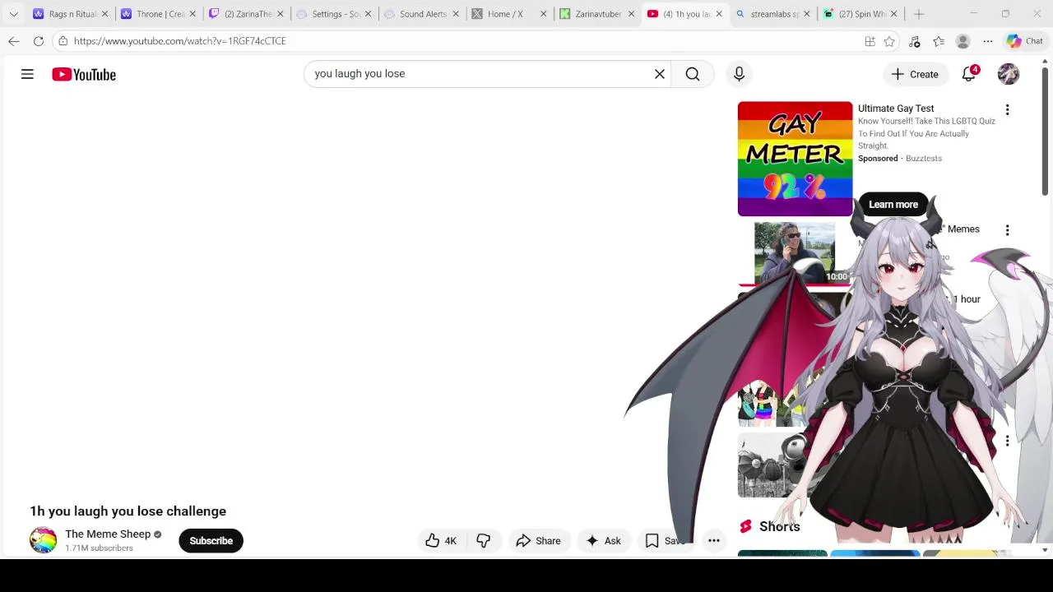Switch to the Settings tab
The height and width of the screenshot is (592, 1053).
click(336, 14)
